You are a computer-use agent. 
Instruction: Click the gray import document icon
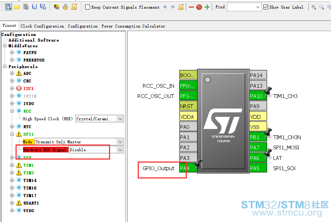[26, 7]
